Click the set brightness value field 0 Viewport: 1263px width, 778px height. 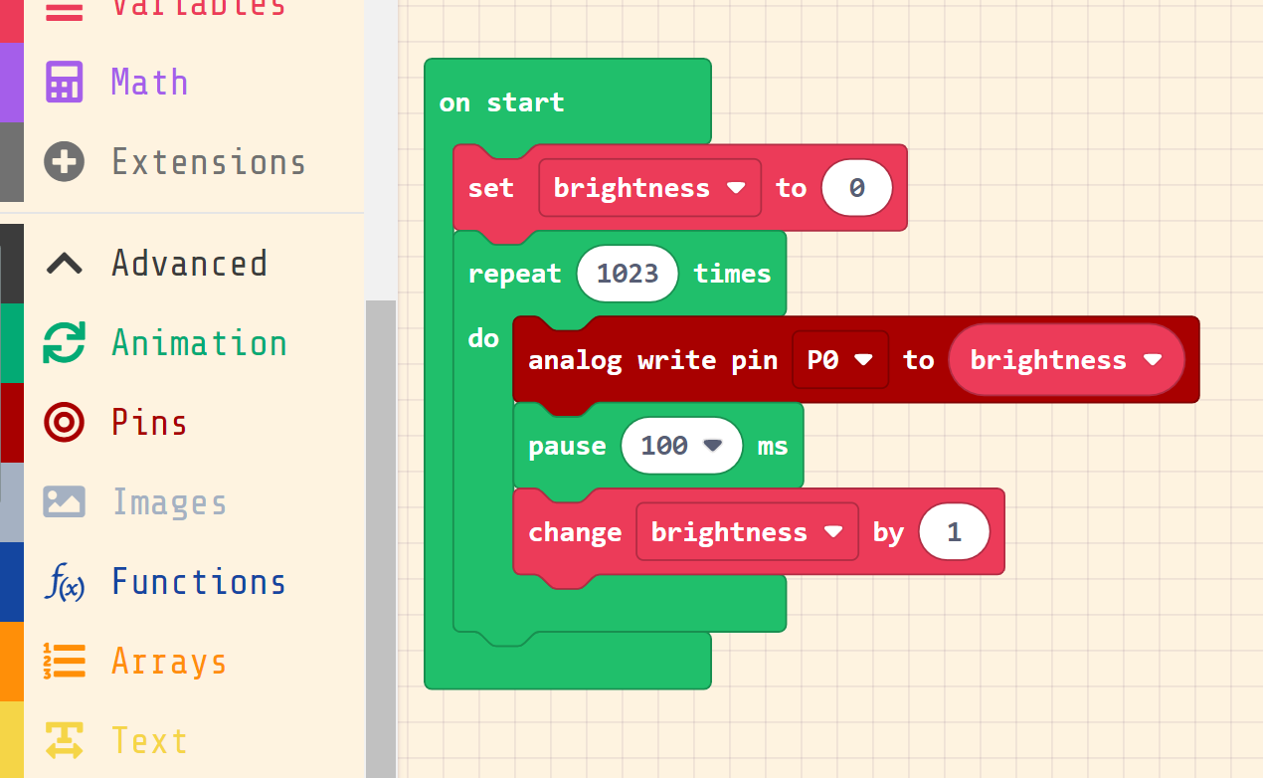pos(856,188)
